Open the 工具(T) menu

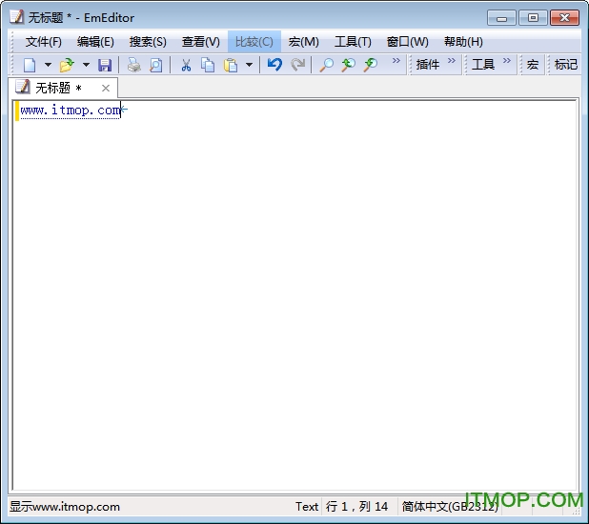[353, 42]
